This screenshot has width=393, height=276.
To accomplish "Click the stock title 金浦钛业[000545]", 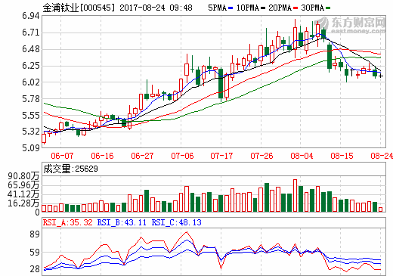I will click(x=79, y=8).
